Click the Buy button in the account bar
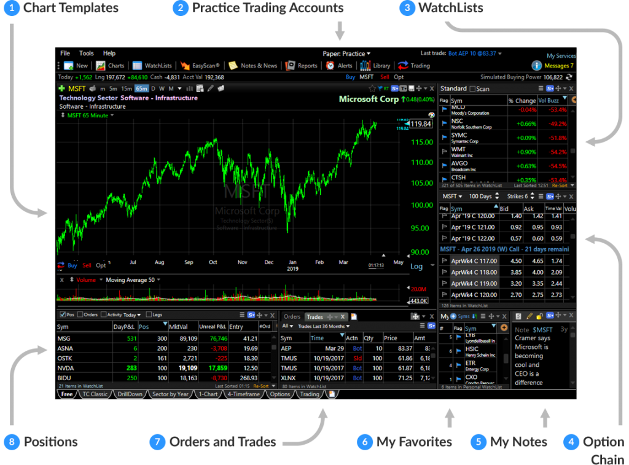 [x=350, y=77]
